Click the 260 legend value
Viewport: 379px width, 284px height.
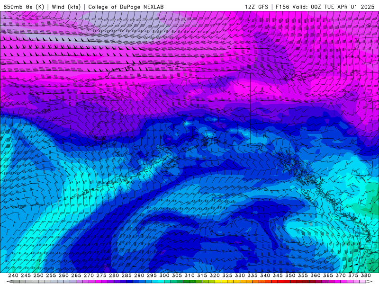click(x=63, y=275)
